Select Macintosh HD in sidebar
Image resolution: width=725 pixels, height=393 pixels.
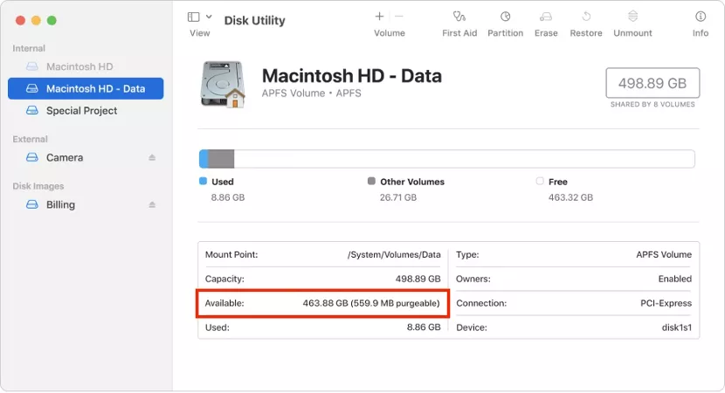click(x=79, y=66)
